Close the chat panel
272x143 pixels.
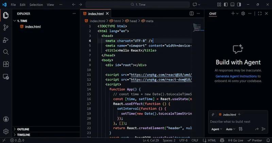pos(267,14)
